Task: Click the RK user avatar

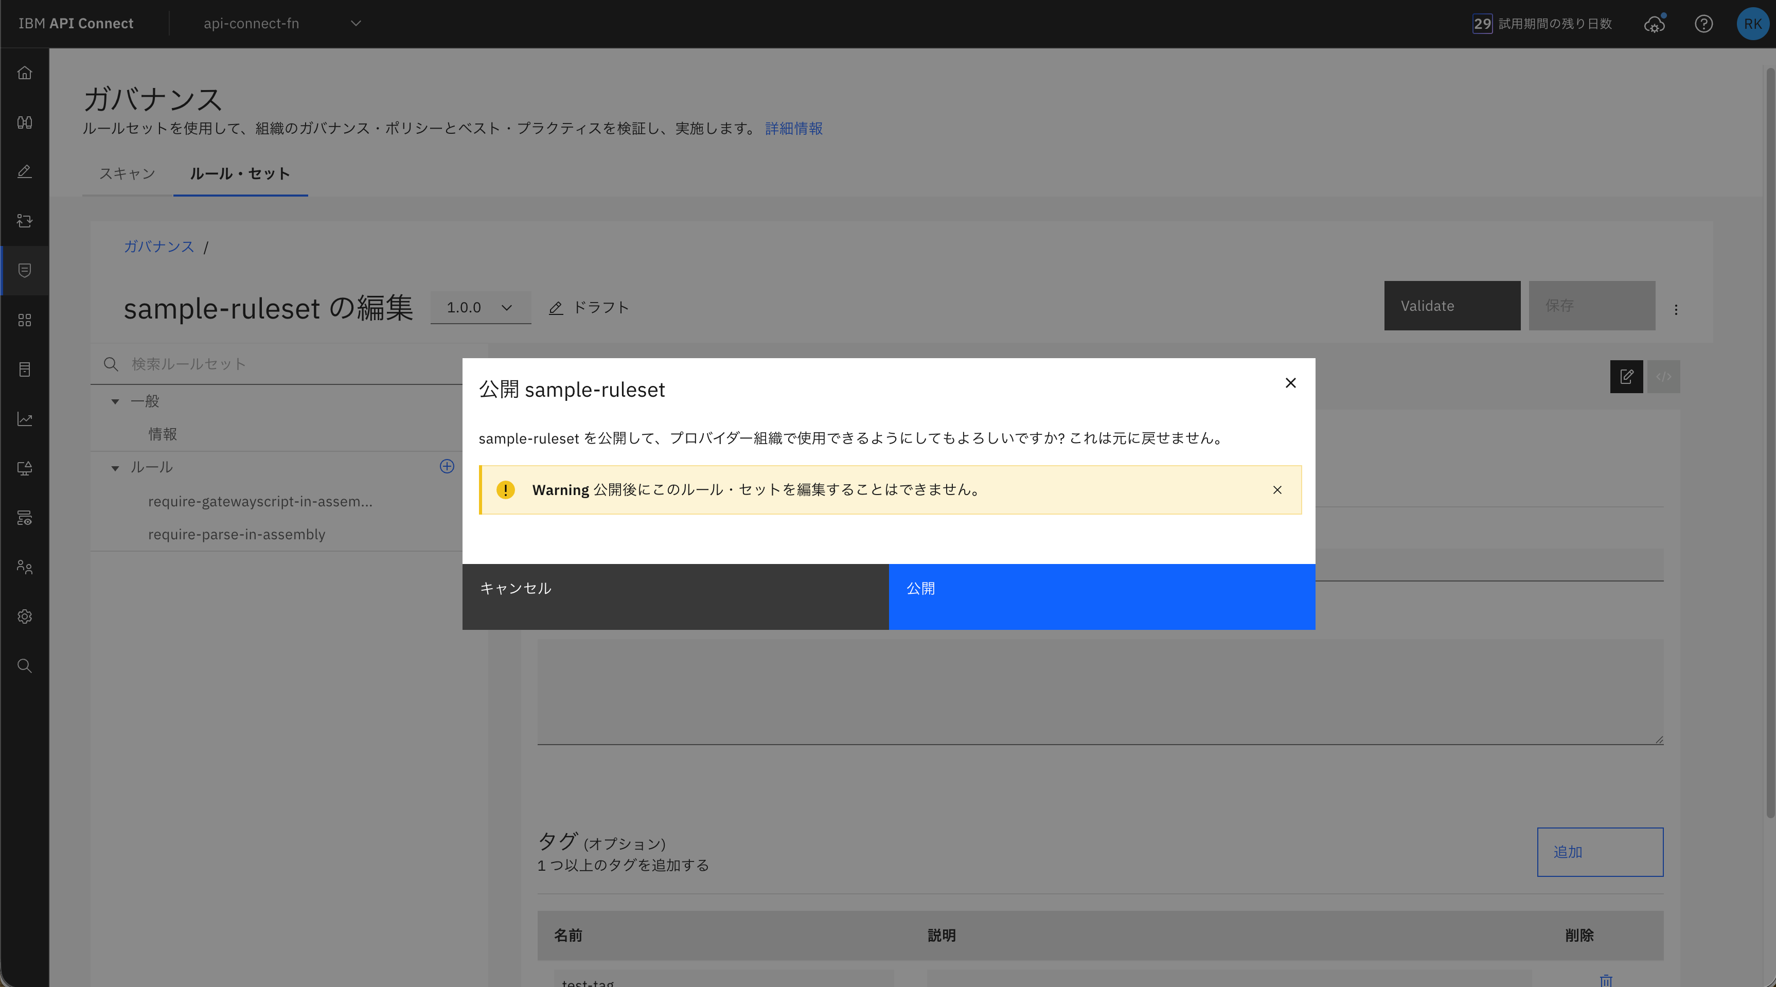Action: pyautogui.click(x=1752, y=24)
